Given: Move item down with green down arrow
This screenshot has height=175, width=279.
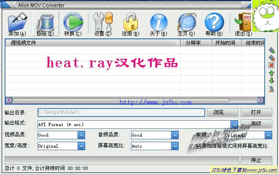Looking at the screenshot, I should pyautogui.click(x=271, y=81).
